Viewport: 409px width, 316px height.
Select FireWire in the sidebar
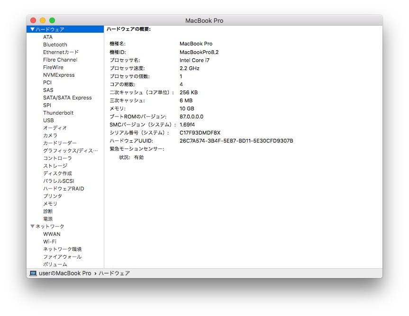53,67
